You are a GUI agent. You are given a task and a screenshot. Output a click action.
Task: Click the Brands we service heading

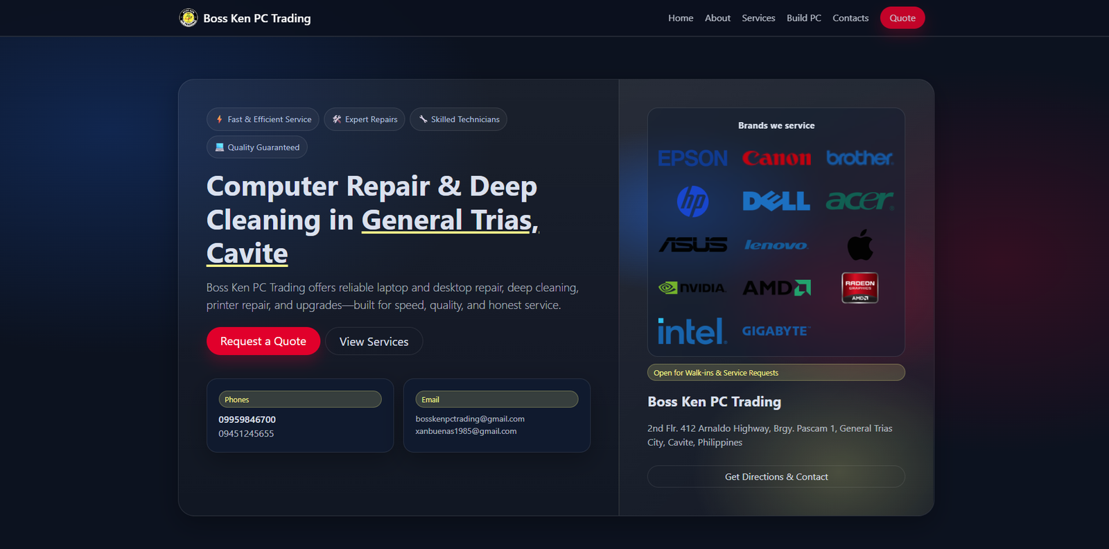coord(776,125)
